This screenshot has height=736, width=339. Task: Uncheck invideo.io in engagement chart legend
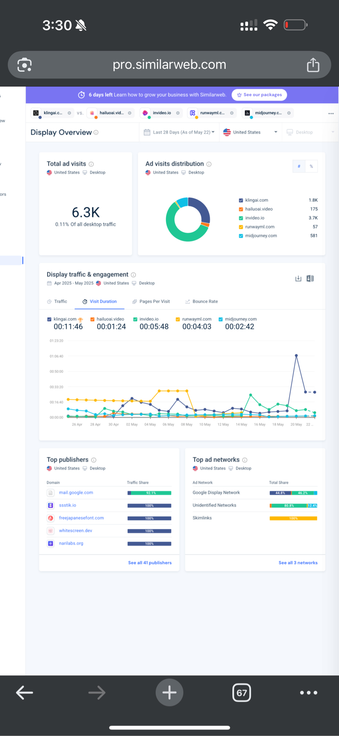pos(135,319)
